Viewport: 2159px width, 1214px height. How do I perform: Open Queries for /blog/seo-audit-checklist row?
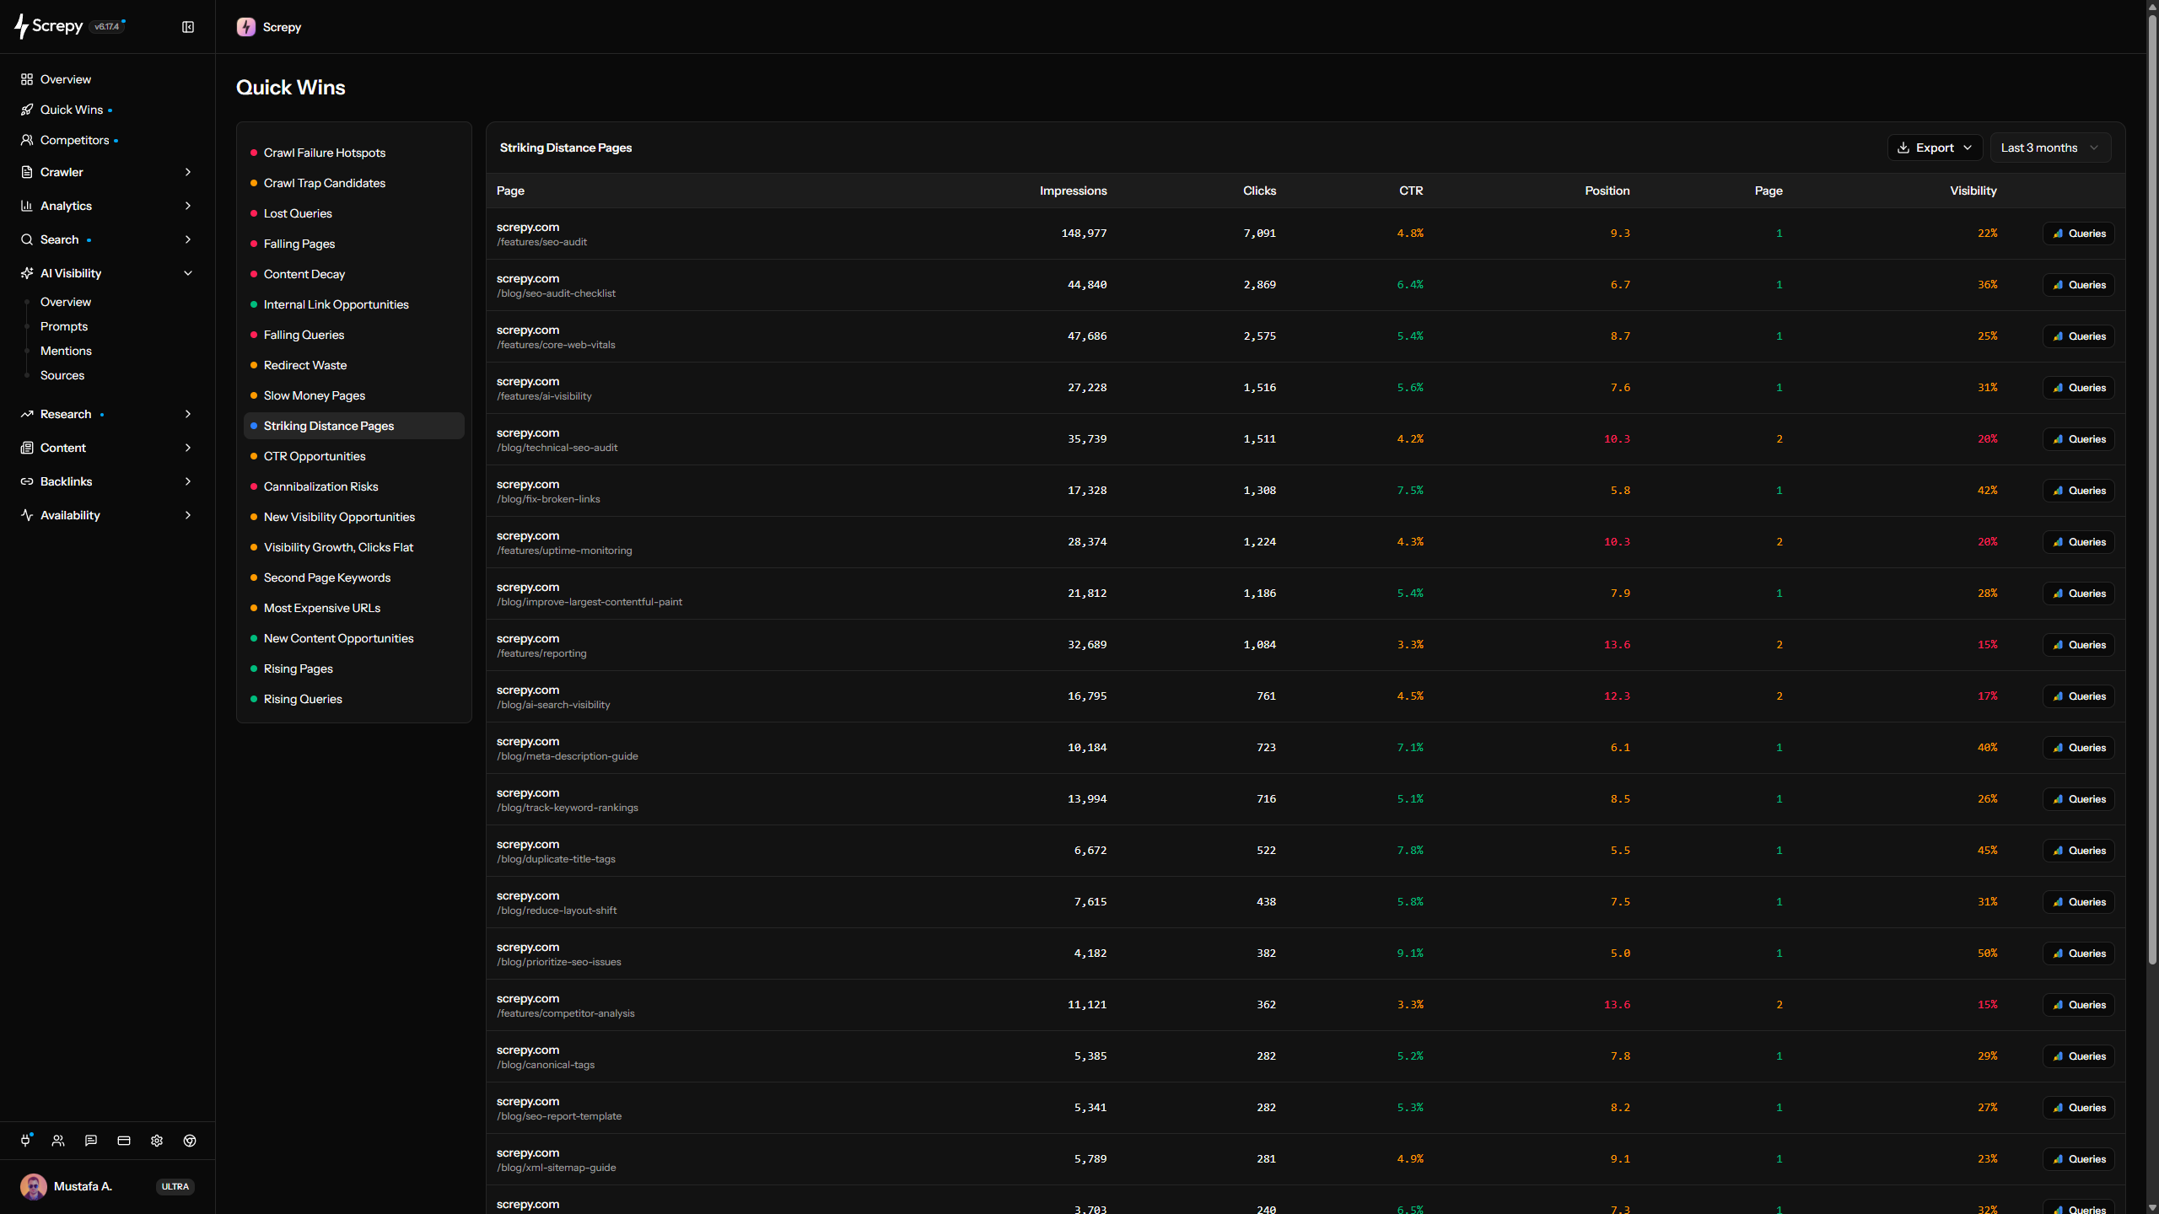[x=2079, y=285]
